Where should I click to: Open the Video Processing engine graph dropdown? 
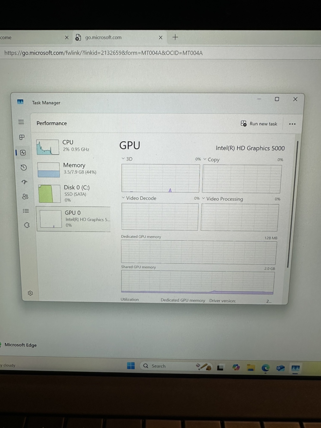coord(203,198)
